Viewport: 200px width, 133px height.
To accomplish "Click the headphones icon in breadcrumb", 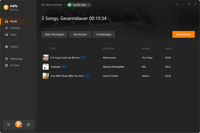I will point(43,5).
